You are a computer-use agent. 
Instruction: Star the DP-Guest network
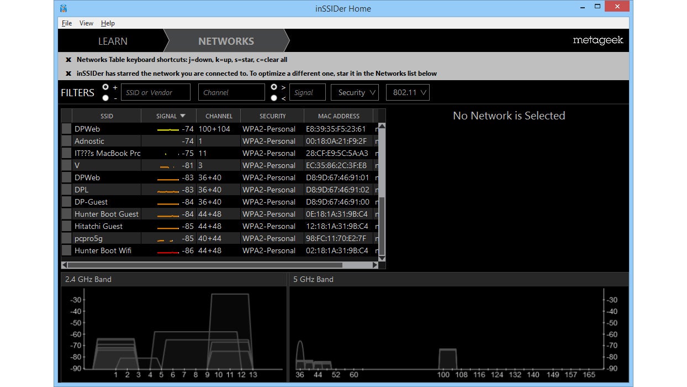66,202
